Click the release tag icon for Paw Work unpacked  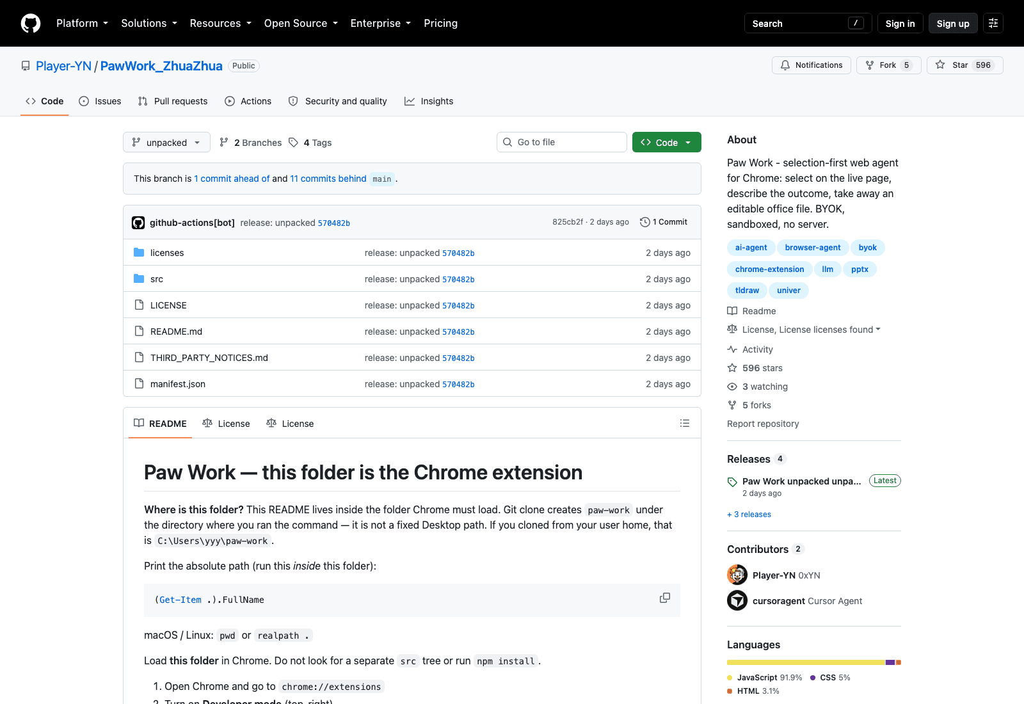[732, 482]
